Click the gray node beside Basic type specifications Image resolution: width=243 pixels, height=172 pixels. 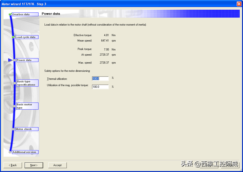tap(14, 82)
